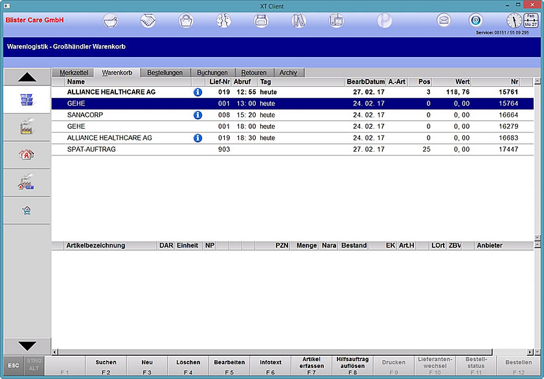544x379 pixels.
Task: Open the Archiv tab
Action: click(288, 73)
